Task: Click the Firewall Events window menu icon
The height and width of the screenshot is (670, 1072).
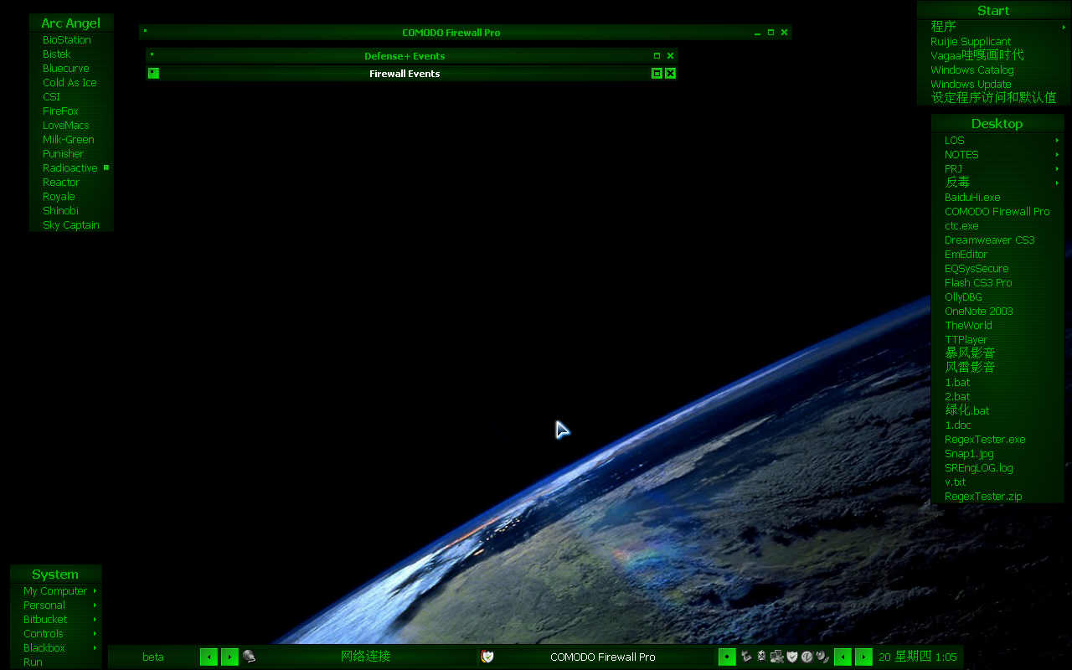Action: 153,73
